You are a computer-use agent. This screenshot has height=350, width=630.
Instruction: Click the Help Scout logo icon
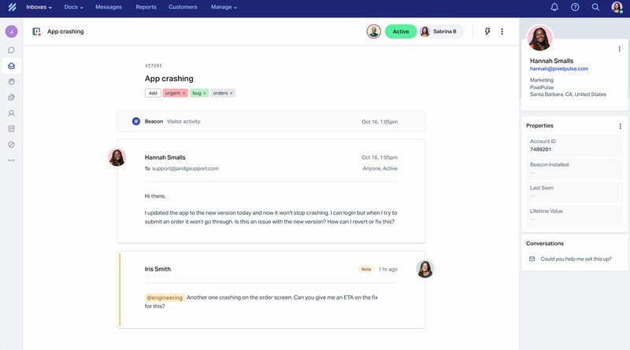[12, 7]
